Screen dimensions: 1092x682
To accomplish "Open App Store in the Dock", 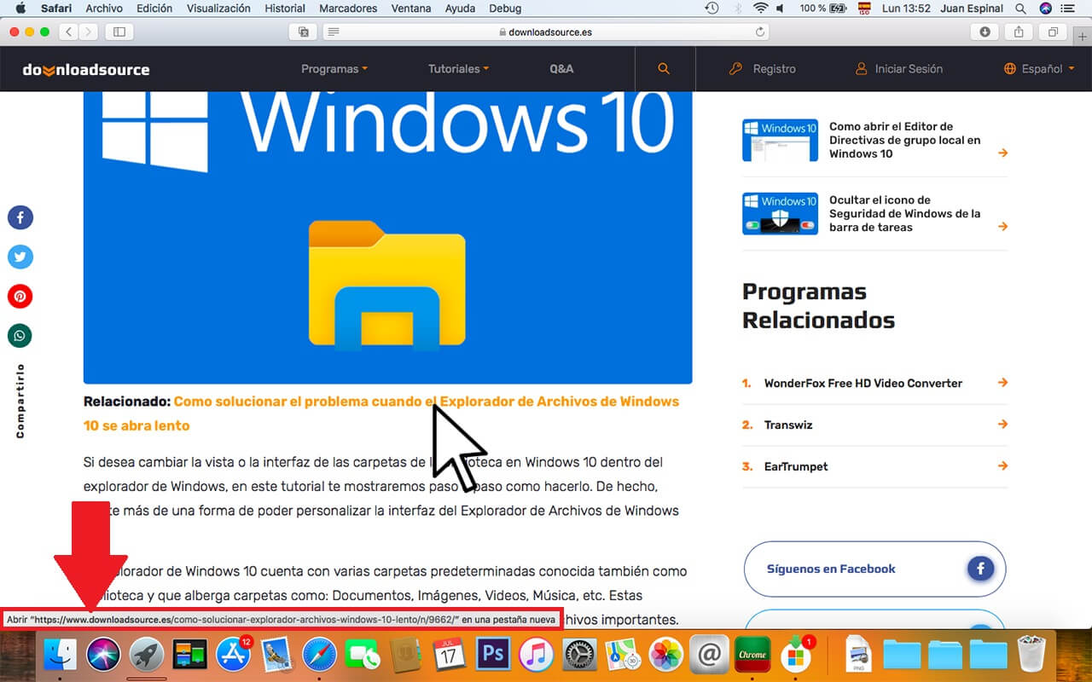I will click(x=233, y=655).
